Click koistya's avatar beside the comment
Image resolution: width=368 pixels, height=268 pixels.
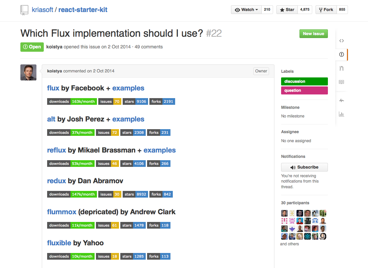coord(28,72)
